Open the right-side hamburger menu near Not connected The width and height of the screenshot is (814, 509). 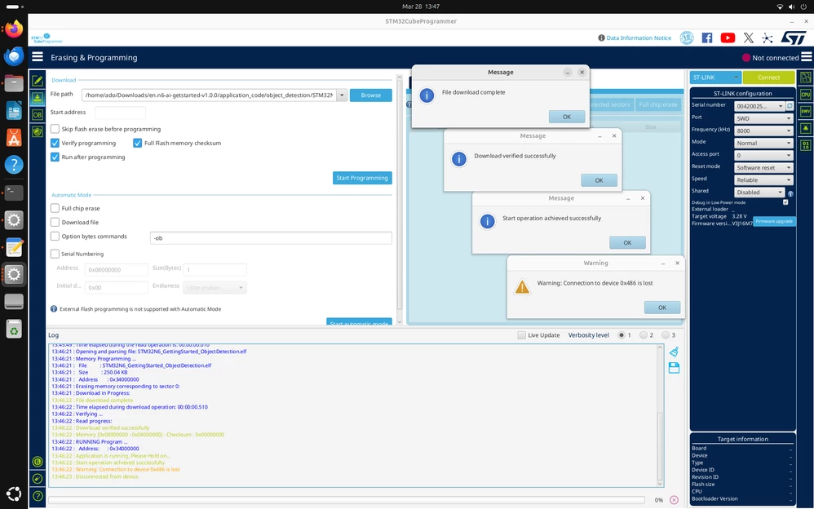[806, 57]
